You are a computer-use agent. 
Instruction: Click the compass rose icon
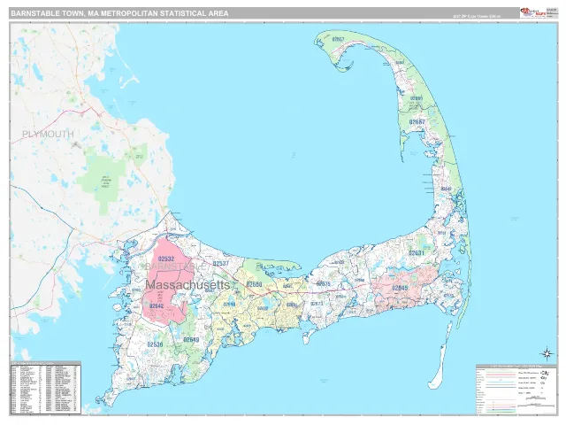[x=547, y=353]
